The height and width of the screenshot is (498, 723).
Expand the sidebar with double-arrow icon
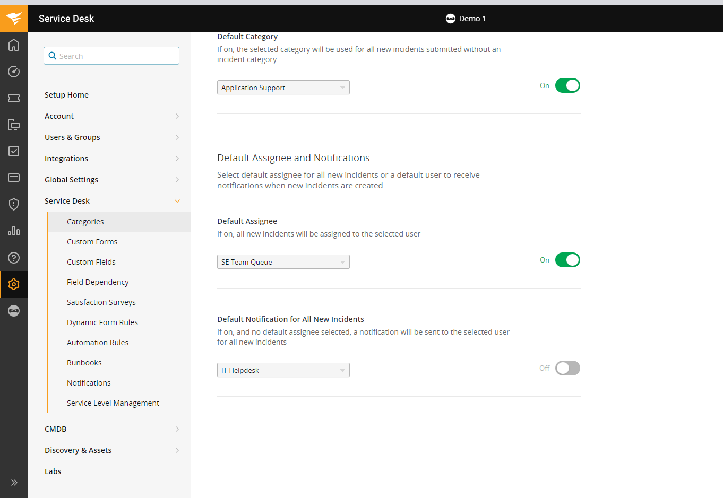[14, 483]
